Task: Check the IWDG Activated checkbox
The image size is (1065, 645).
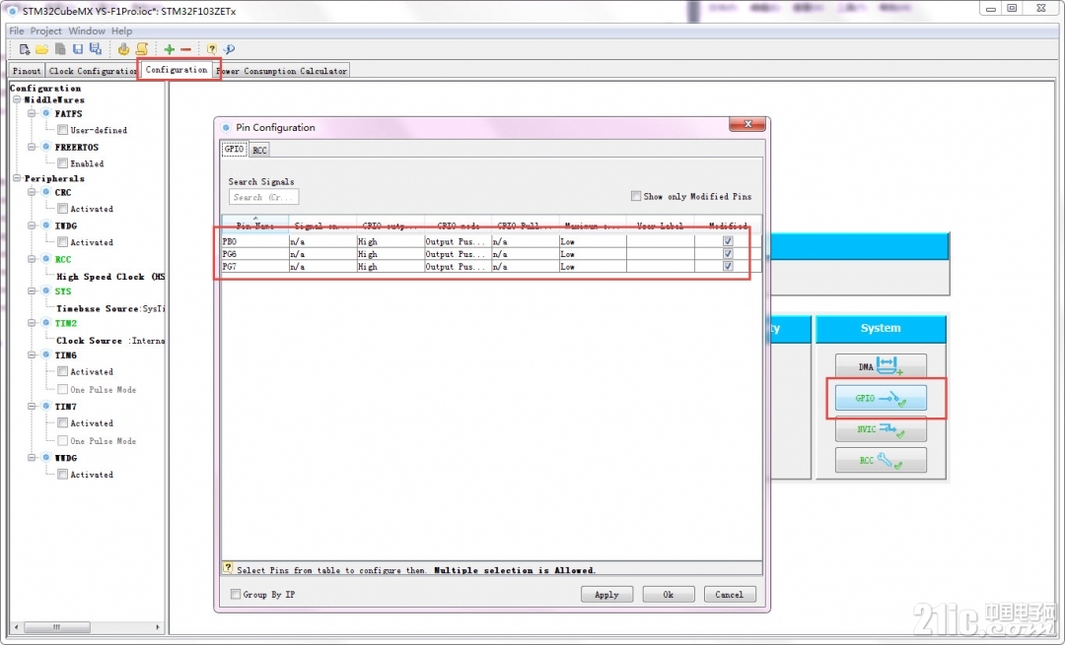Action: [62, 241]
